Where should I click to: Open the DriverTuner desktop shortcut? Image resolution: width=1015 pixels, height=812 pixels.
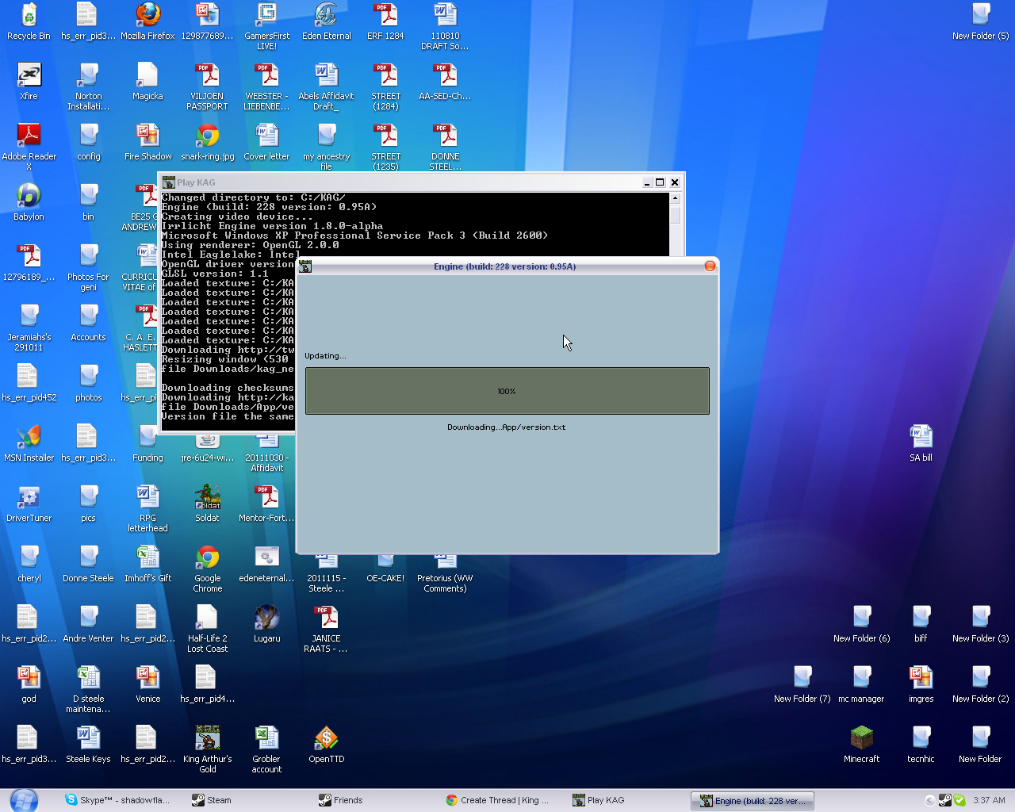point(29,504)
